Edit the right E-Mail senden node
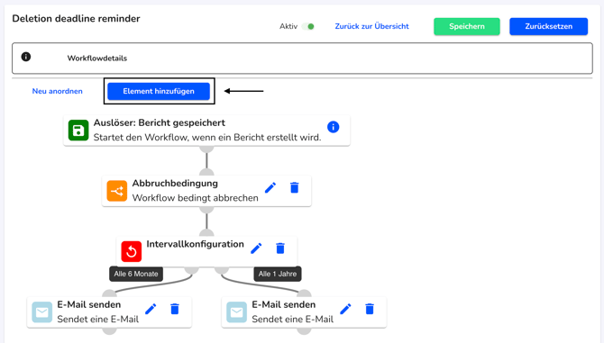604x343 pixels. coord(345,309)
